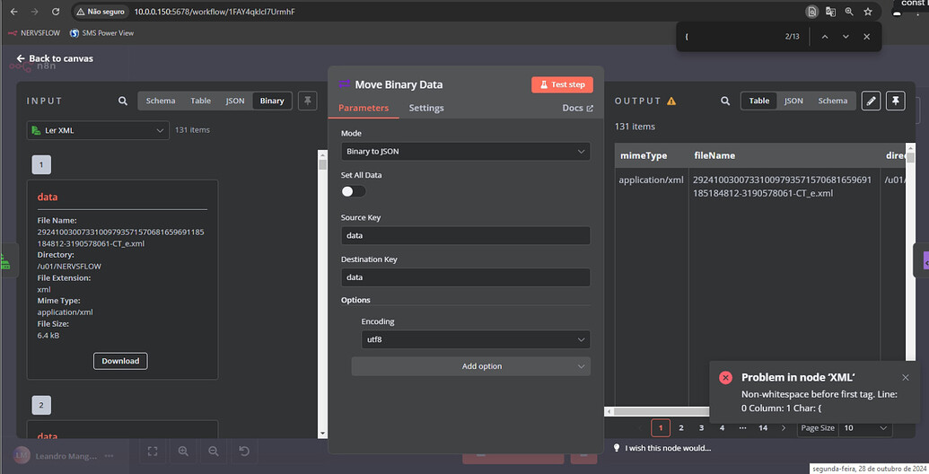Open the Add option dropdown
Image resolution: width=929 pixels, height=474 pixels.
coord(471,366)
